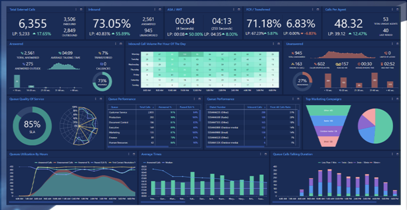Viewport: 407px width, 210px height.
Task: Maximize the Inbound widget
Action: (x=160, y=9)
